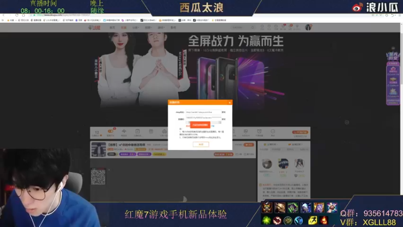
Task: Reload the page with browser refresh icon
Action: click(17, 15)
